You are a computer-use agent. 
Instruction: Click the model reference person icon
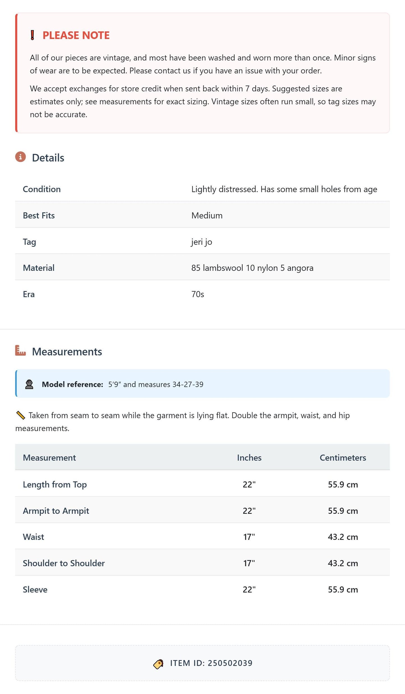click(x=29, y=384)
